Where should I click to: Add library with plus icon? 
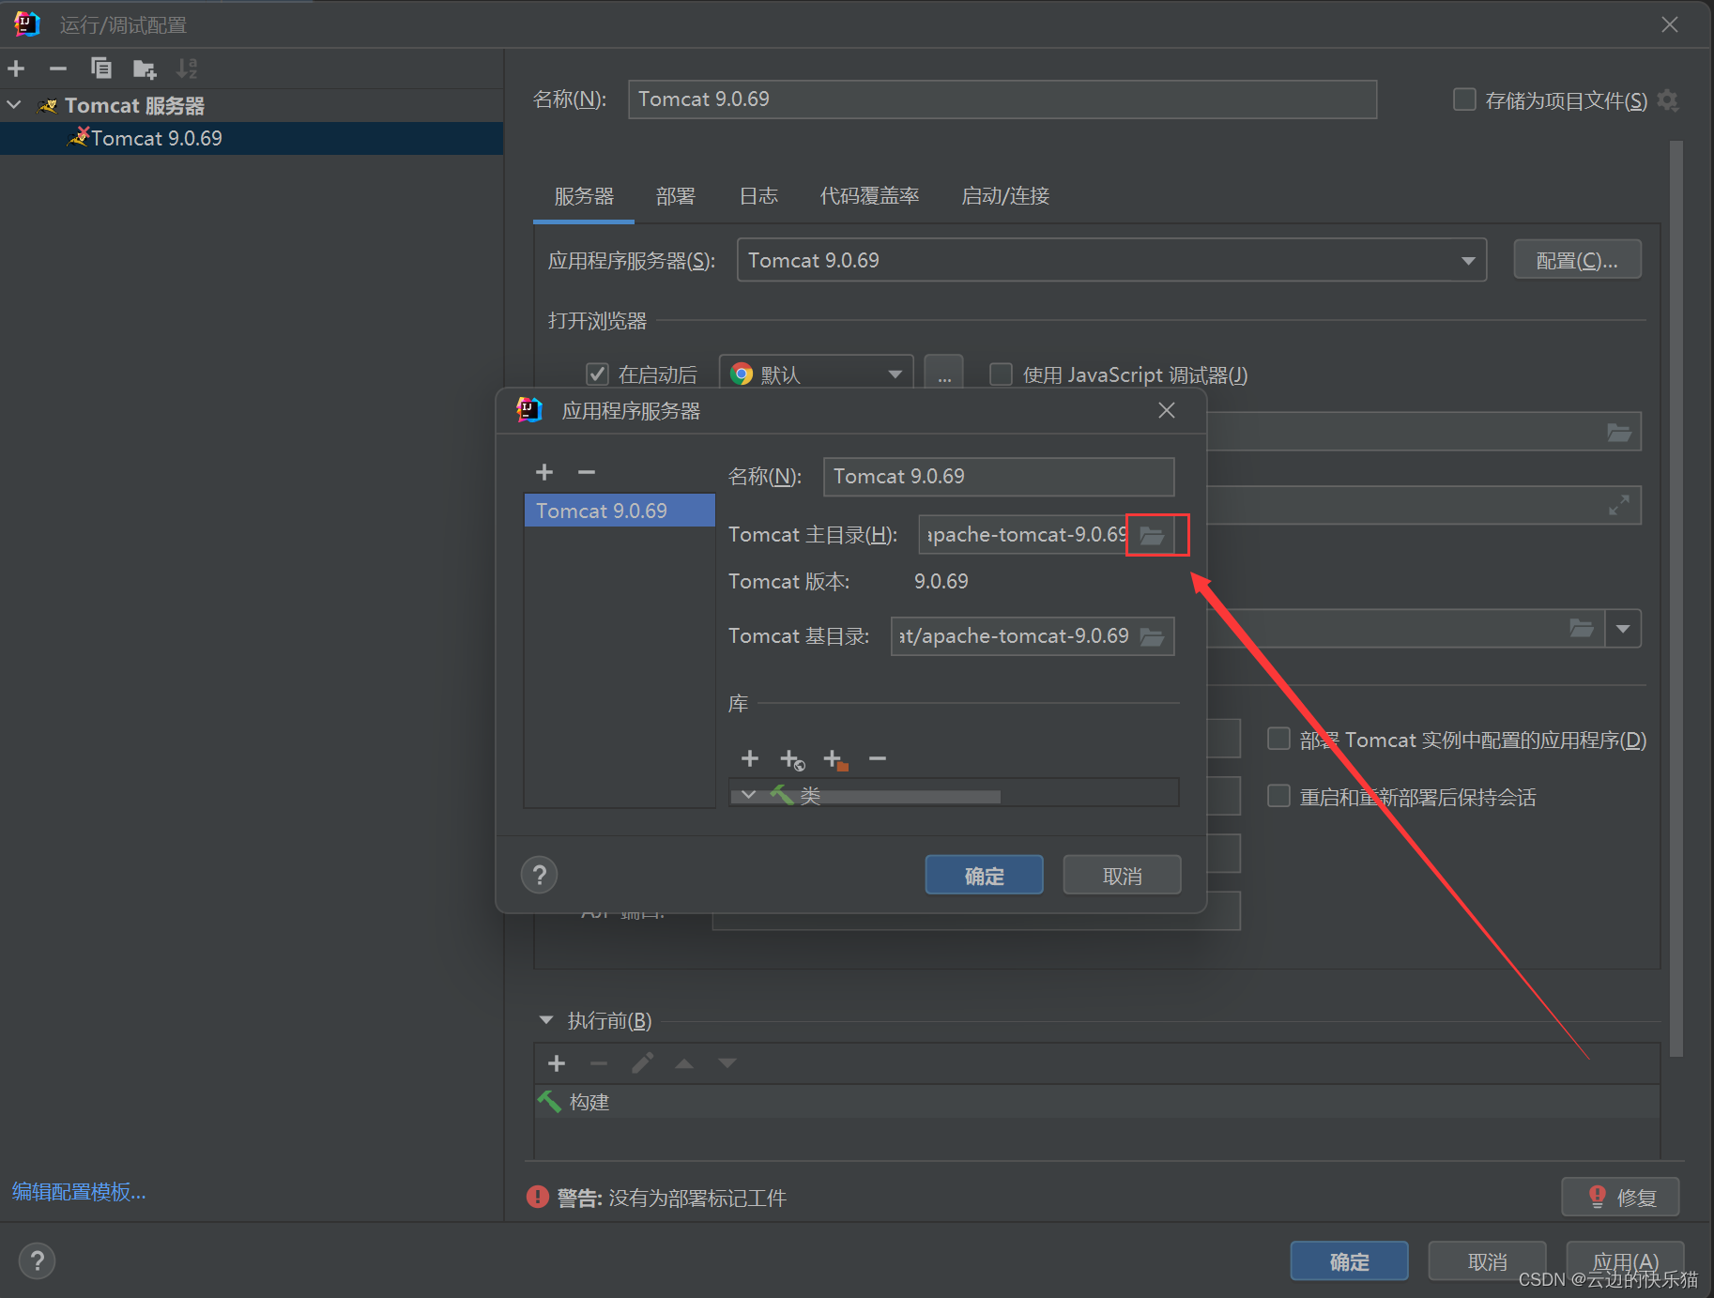click(x=750, y=758)
